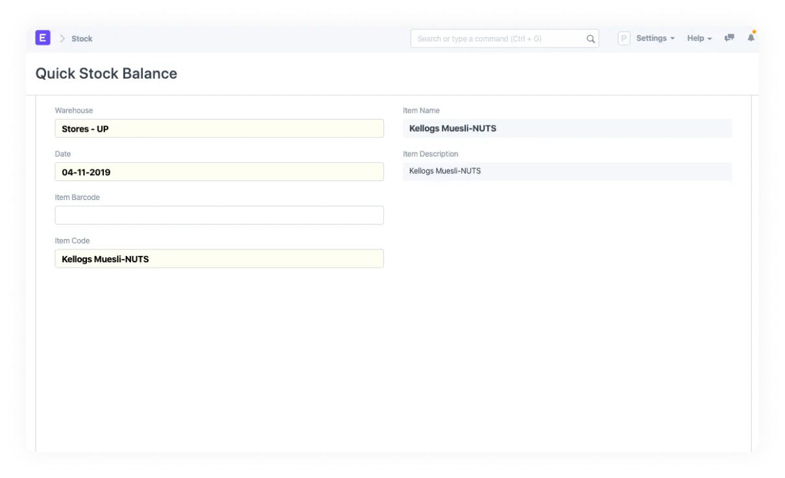Open the Warehouse field showing Stores - UP

point(219,129)
